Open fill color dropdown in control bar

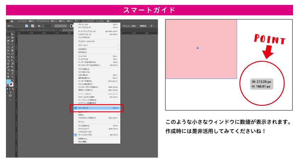click(29, 26)
